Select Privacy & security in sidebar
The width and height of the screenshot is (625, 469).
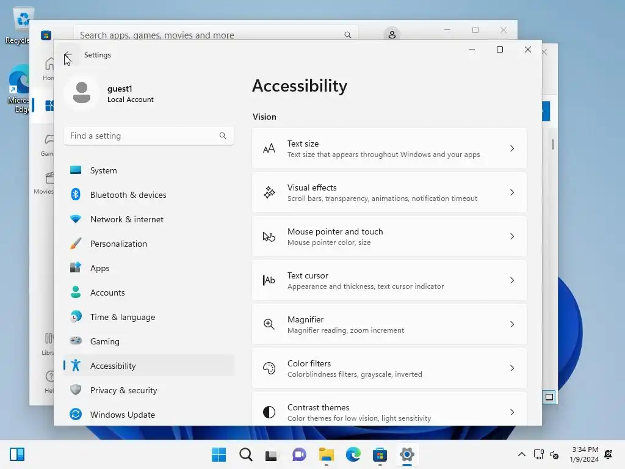(x=149, y=390)
